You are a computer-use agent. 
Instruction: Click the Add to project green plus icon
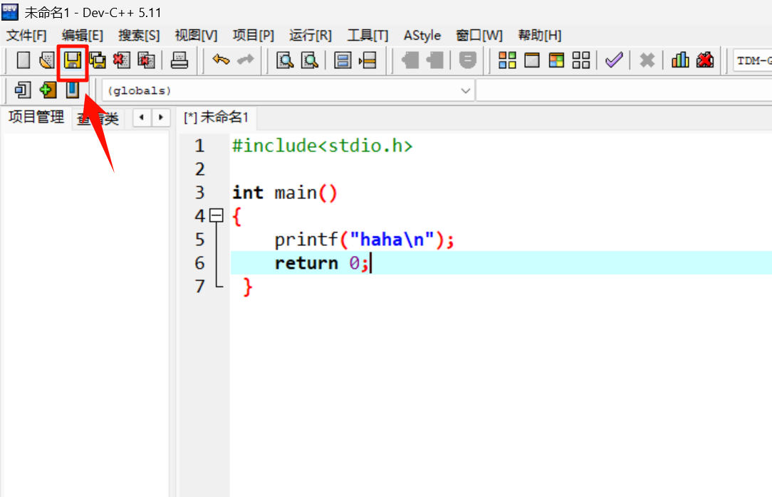(x=48, y=90)
